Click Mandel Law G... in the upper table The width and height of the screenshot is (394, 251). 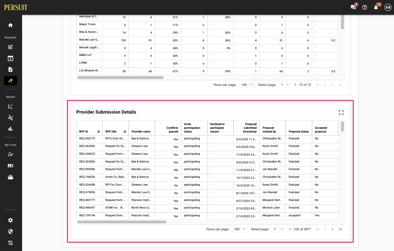[89, 40]
